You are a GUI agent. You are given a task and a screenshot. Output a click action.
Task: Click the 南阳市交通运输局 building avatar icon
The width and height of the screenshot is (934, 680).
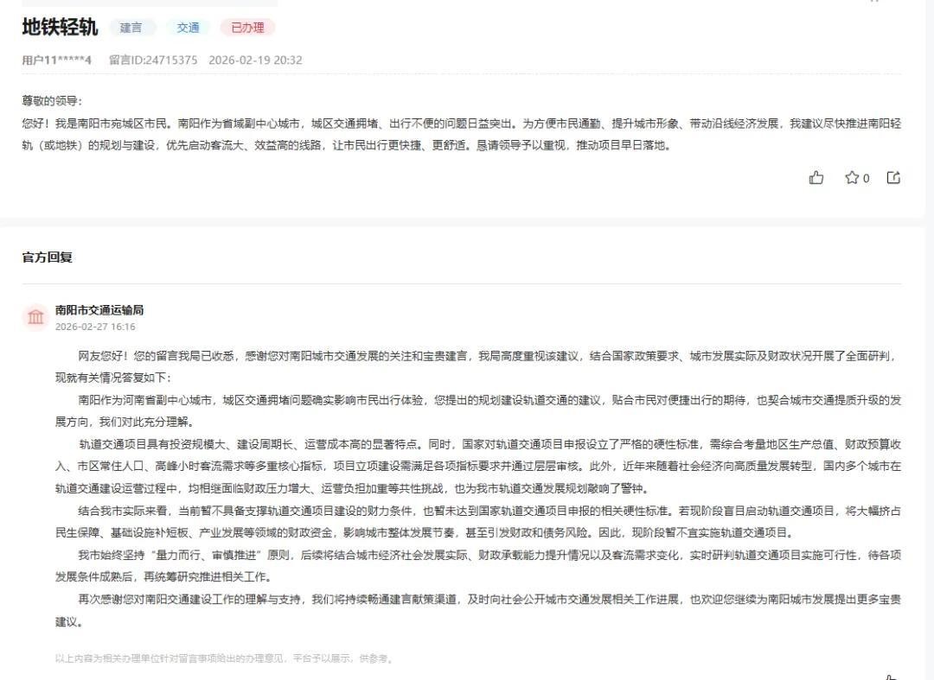pyautogui.click(x=35, y=317)
